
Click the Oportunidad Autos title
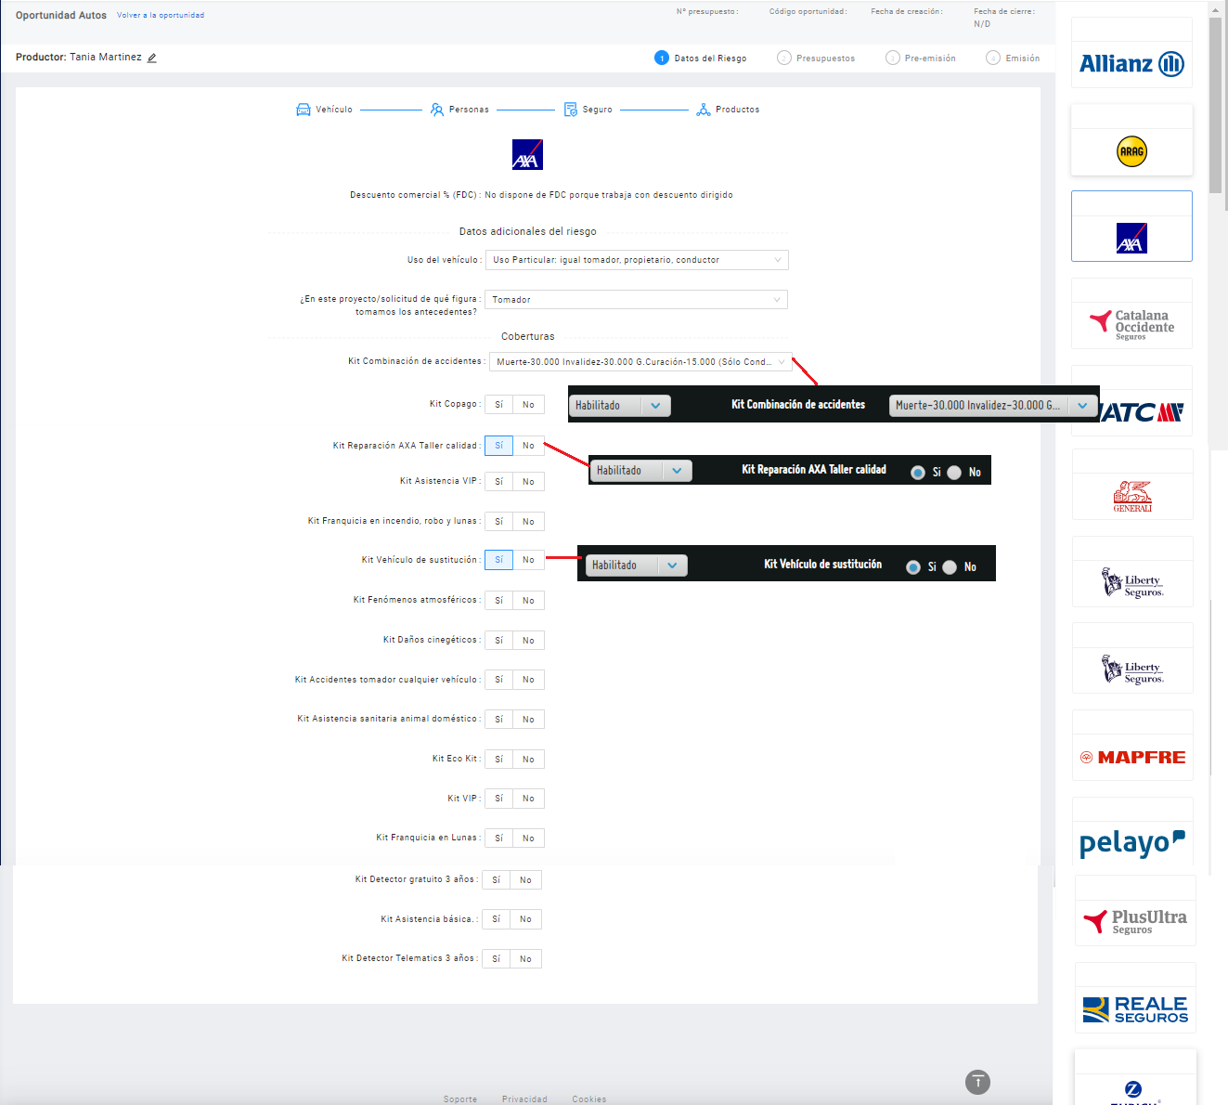coord(61,16)
